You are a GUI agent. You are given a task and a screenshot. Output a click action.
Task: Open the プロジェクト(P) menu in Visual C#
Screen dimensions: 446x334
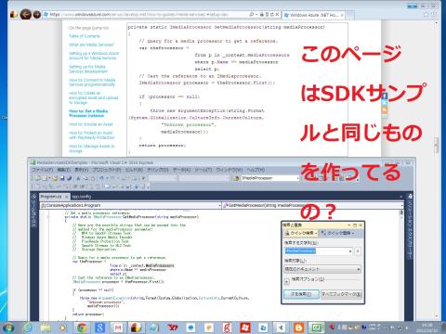point(107,170)
